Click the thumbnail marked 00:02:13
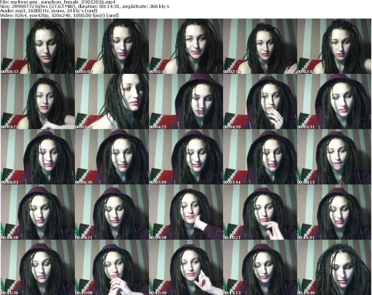The width and height of the screenshot is (372, 295). point(260,46)
